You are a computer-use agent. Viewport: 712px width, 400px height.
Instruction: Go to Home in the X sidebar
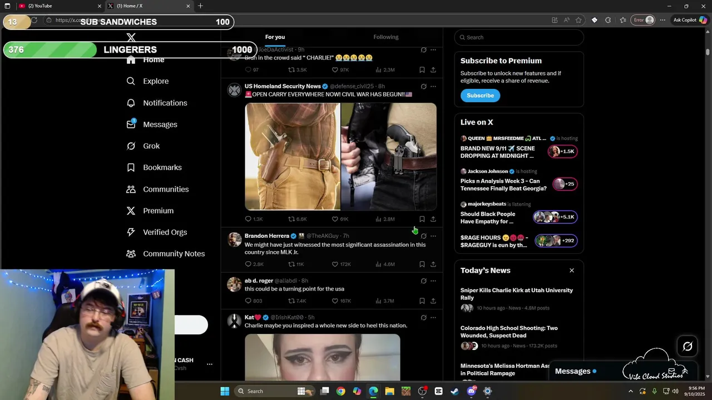click(145, 60)
